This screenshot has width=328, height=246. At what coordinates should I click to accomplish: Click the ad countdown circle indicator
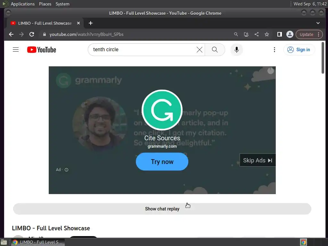tap(270, 71)
